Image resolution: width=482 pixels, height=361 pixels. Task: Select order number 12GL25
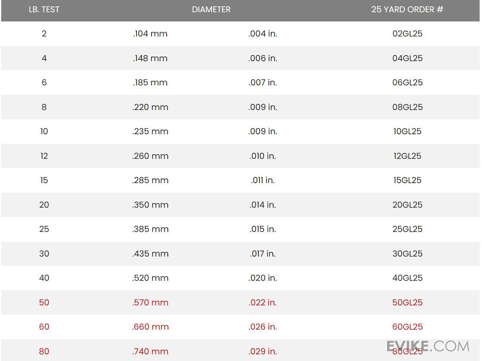[x=407, y=156]
